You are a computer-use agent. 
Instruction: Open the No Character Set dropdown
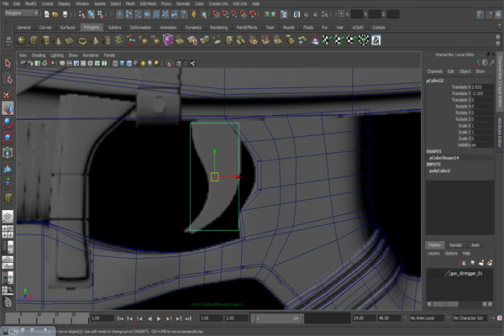pyautogui.click(x=470, y=318)
